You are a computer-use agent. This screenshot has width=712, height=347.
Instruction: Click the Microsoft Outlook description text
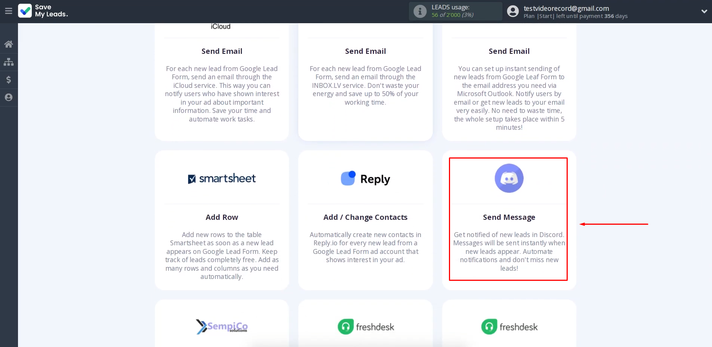coord(509,98)
